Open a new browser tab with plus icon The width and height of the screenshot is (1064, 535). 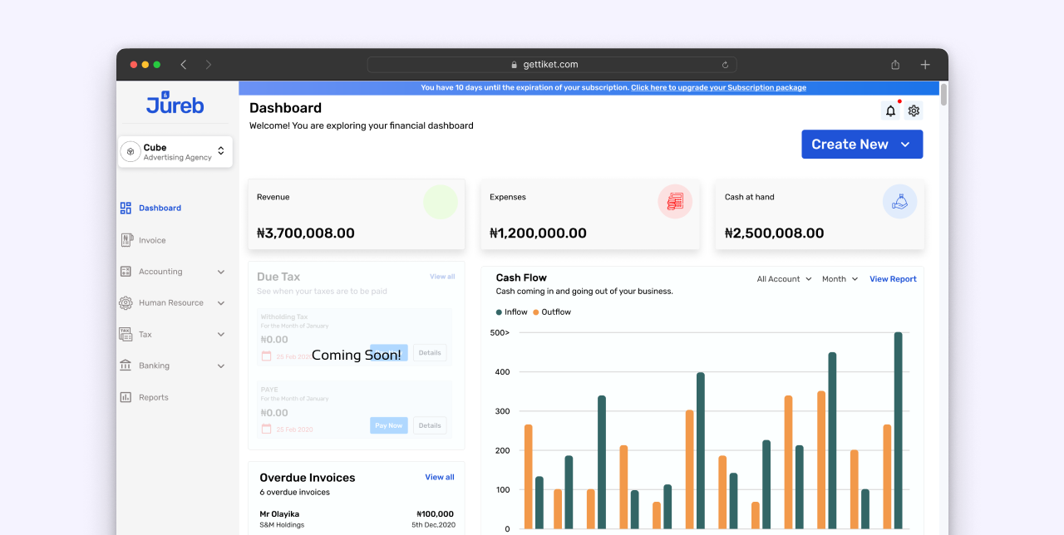pyautogui.click(x=925, y=65)
